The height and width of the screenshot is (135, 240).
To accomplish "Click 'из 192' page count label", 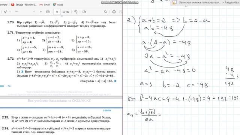I will [x=66, y=12].
